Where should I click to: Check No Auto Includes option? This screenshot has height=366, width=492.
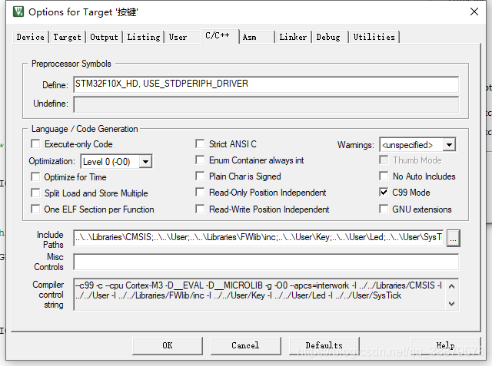click(x=384, y=176)
